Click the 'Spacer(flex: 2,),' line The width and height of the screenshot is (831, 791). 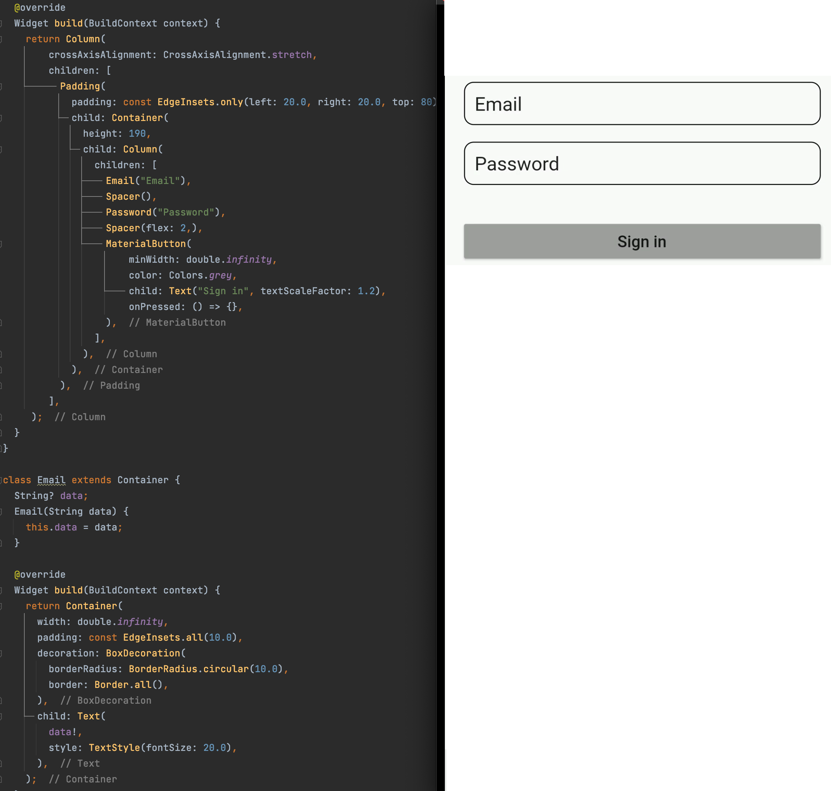tap(154, 228)
